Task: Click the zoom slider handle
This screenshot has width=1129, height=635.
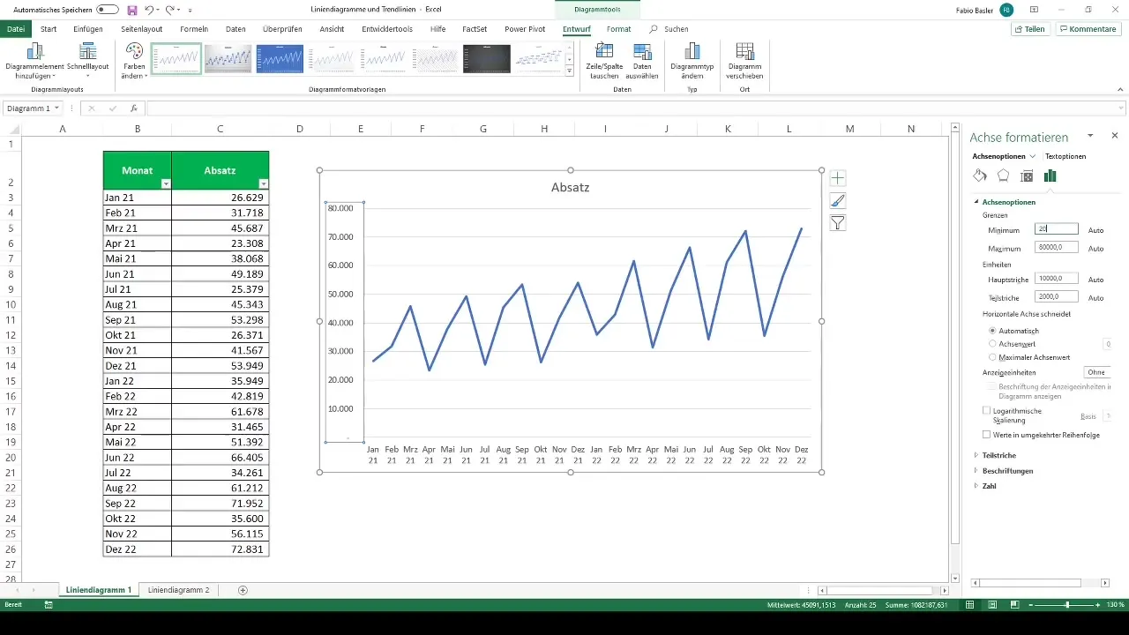Action: pos(1067,605)
